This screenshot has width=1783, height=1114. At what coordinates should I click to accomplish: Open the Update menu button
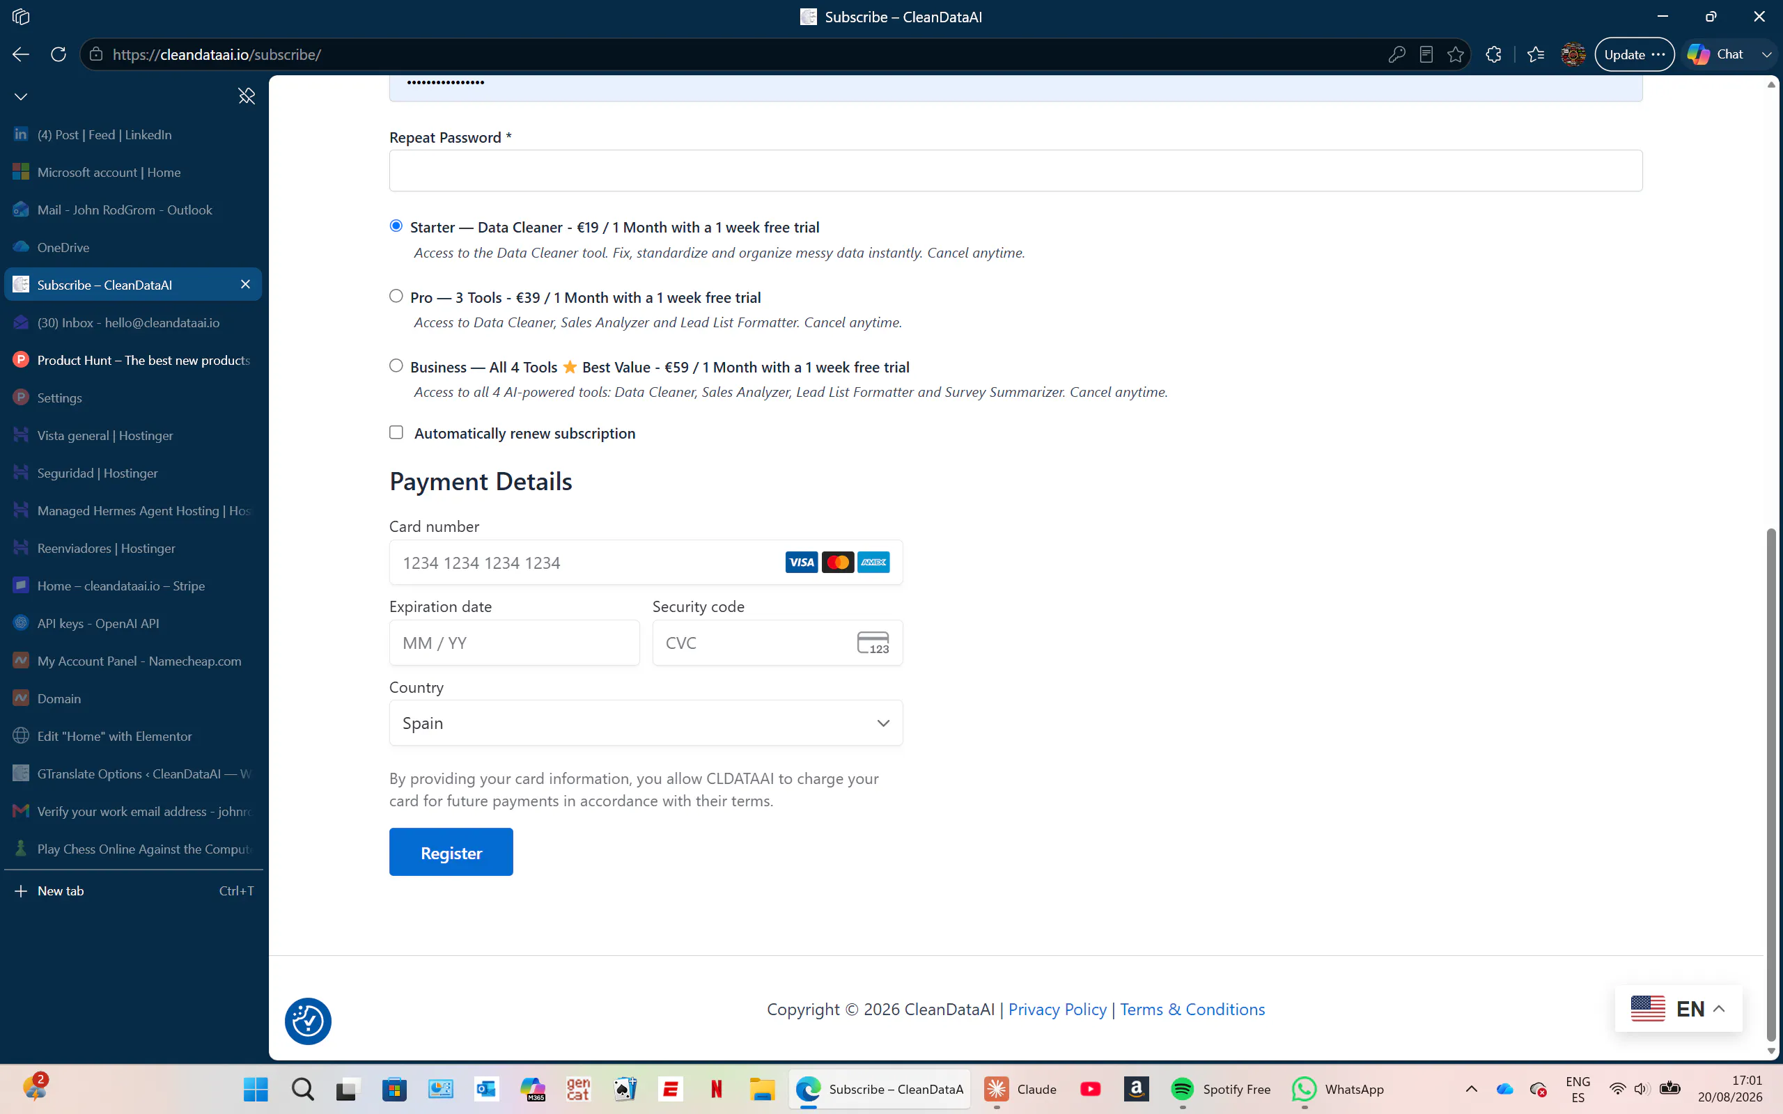pyautogui.click(x=1634, y=54)
